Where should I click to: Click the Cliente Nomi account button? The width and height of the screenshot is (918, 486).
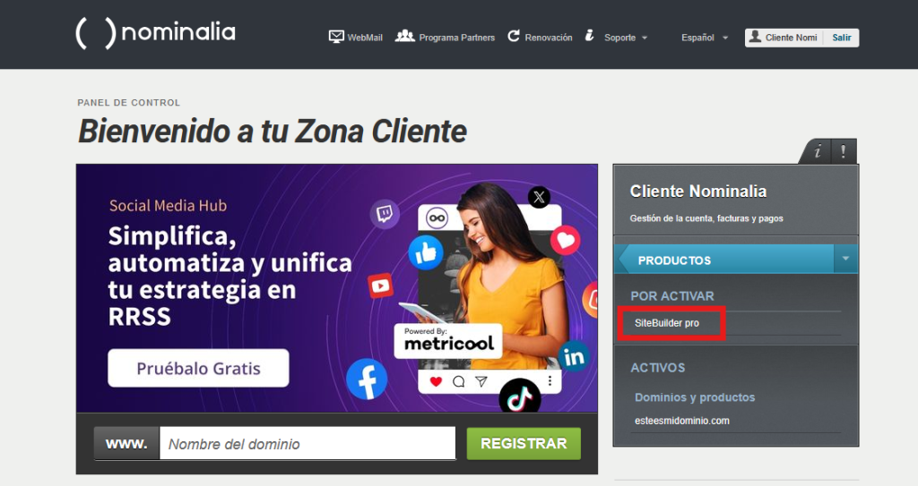pos(784,38)
